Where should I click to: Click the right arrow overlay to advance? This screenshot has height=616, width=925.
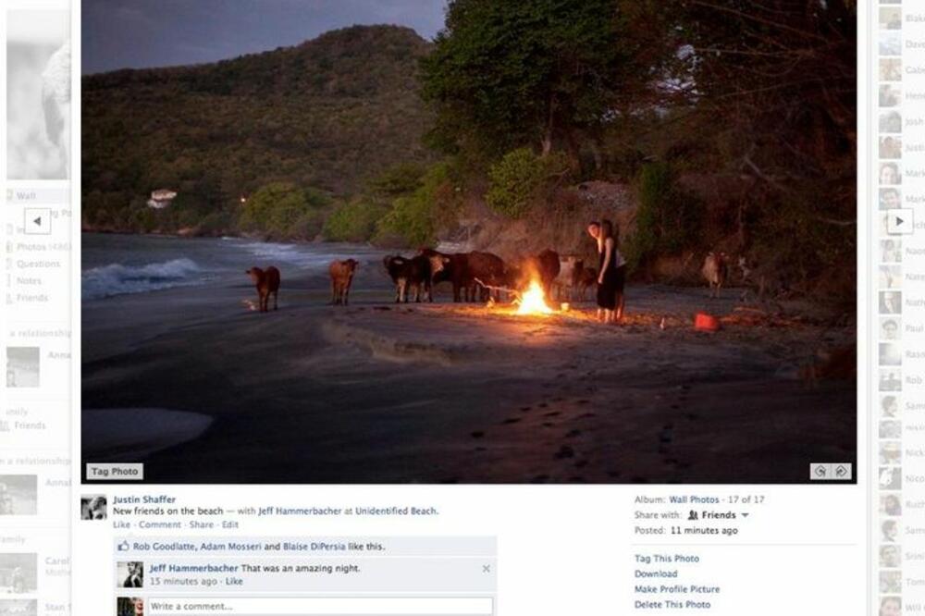coord(900,222)
